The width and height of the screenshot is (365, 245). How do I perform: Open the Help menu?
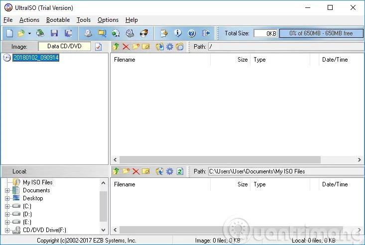click(x=131, y=20)
